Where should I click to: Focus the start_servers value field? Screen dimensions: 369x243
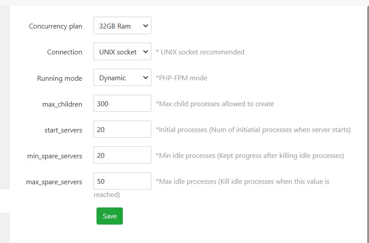[x=122, y=130]
